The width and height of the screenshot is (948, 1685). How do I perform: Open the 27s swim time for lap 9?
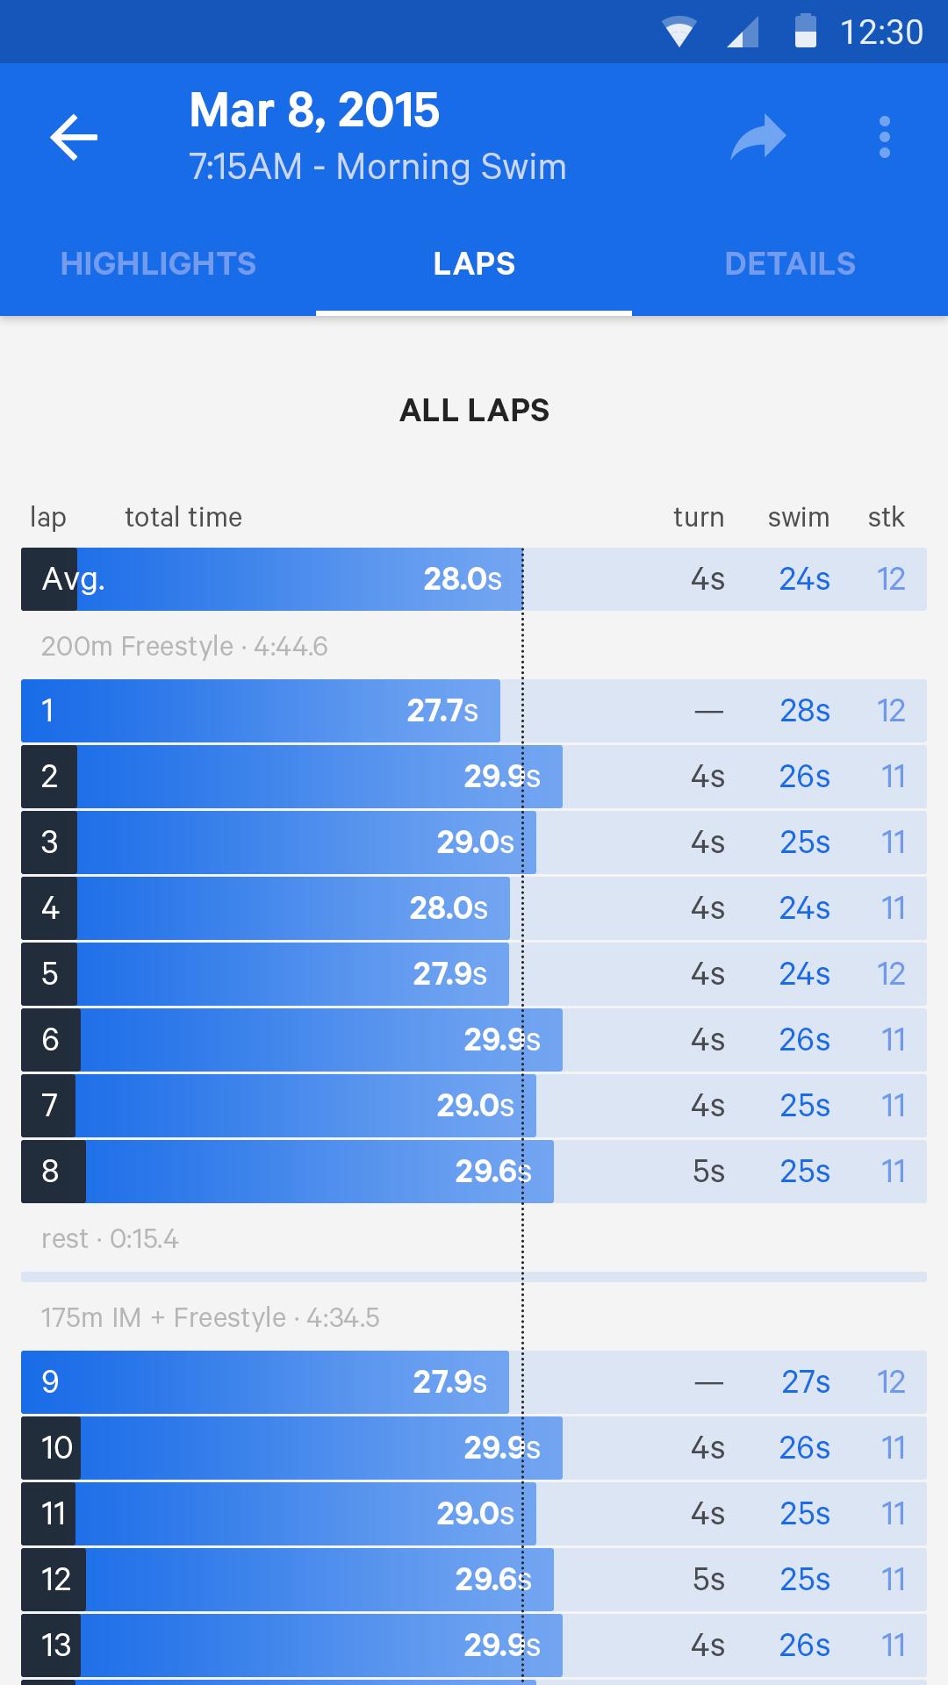[x=804, y=1381]
